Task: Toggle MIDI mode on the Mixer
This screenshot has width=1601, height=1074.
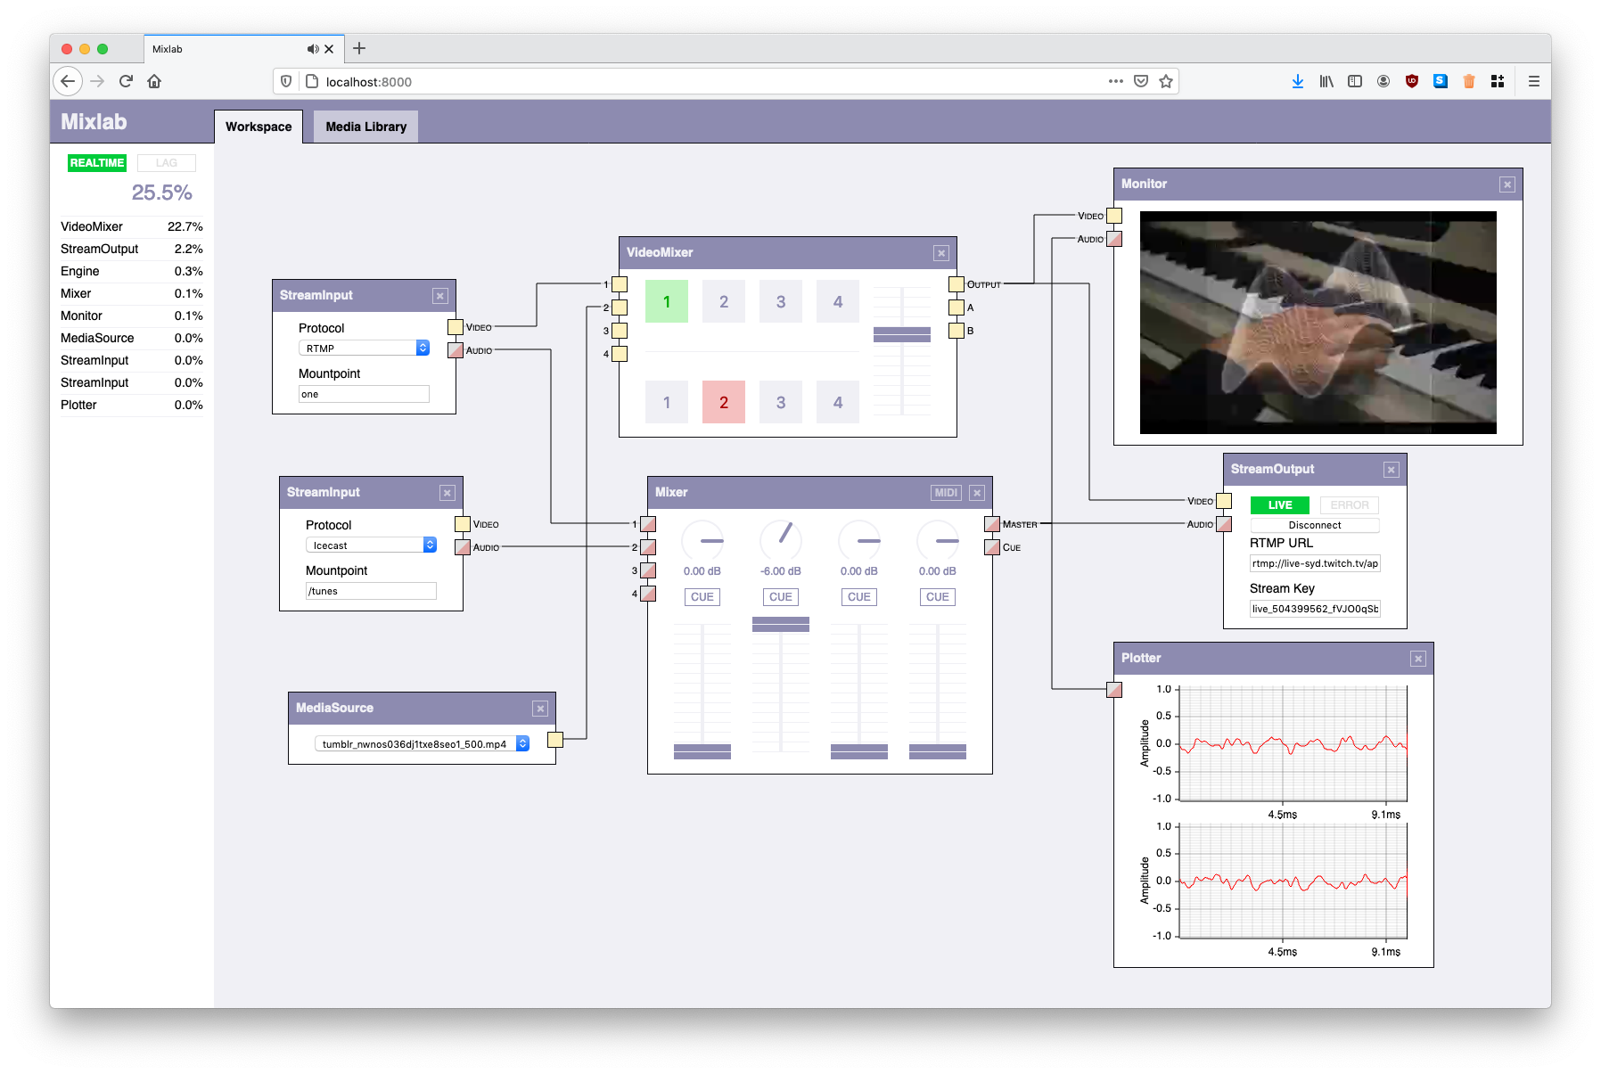Action: 946,493
